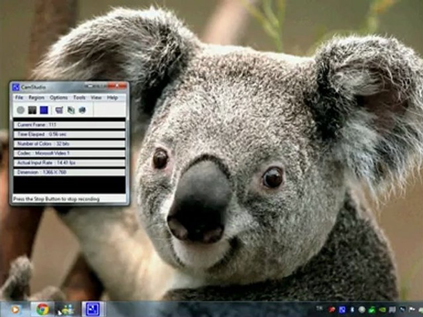Click the TR language indicator in the tray
423x317 pixels.
pyautogui.click(x=319, y=308)
